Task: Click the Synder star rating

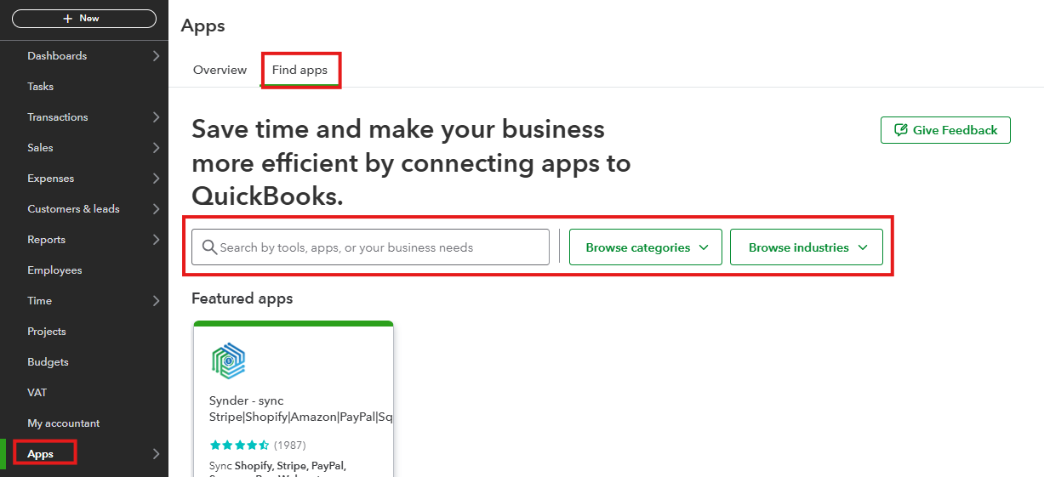Action: click(240, 446)
